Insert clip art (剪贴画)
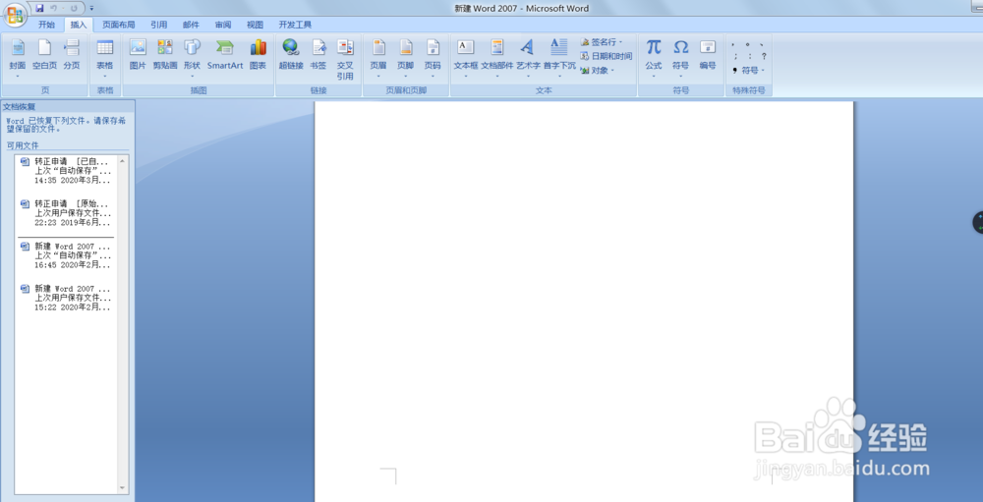983x502 pixels. pos(165,55)
